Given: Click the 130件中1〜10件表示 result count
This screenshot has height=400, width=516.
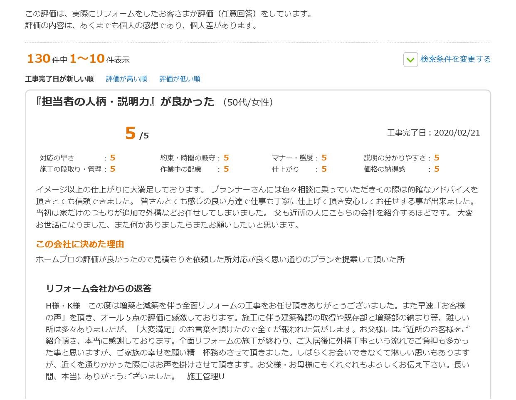Looking at the screenshot, I should pyautogui.click(x=78, y=59).
